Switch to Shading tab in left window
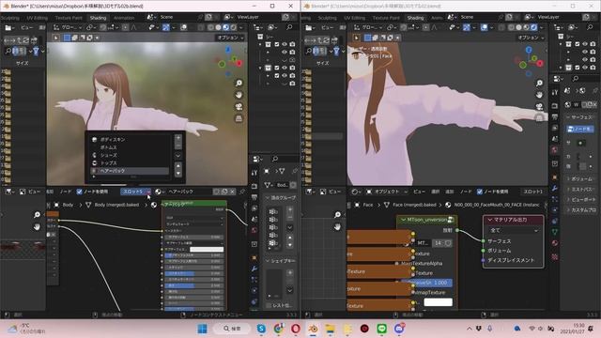The height and width of the screenshot is (338, 601). click(98, 18)
